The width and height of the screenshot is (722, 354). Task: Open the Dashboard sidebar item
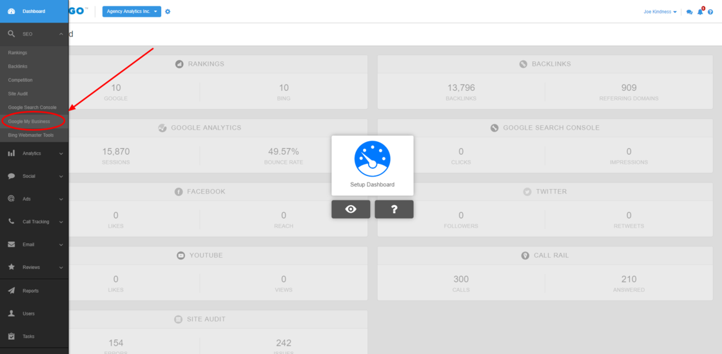tap(34, 11)
